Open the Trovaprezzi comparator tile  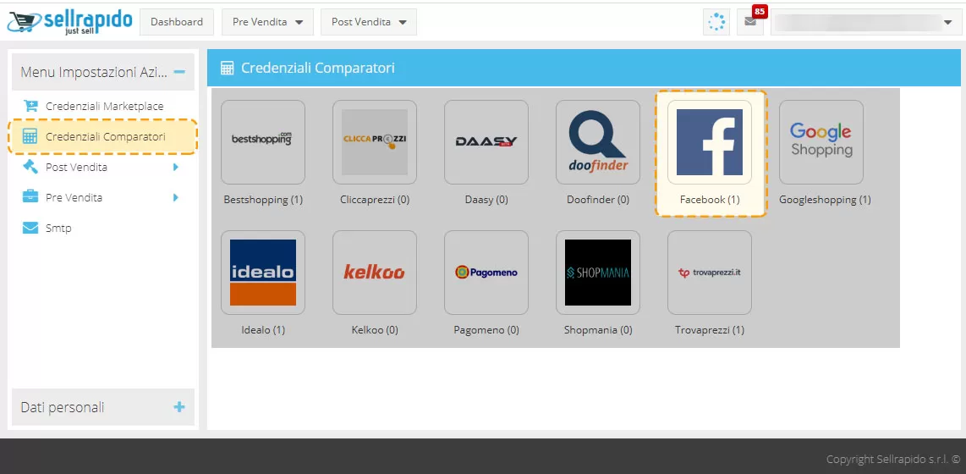(x=710, y=273)
